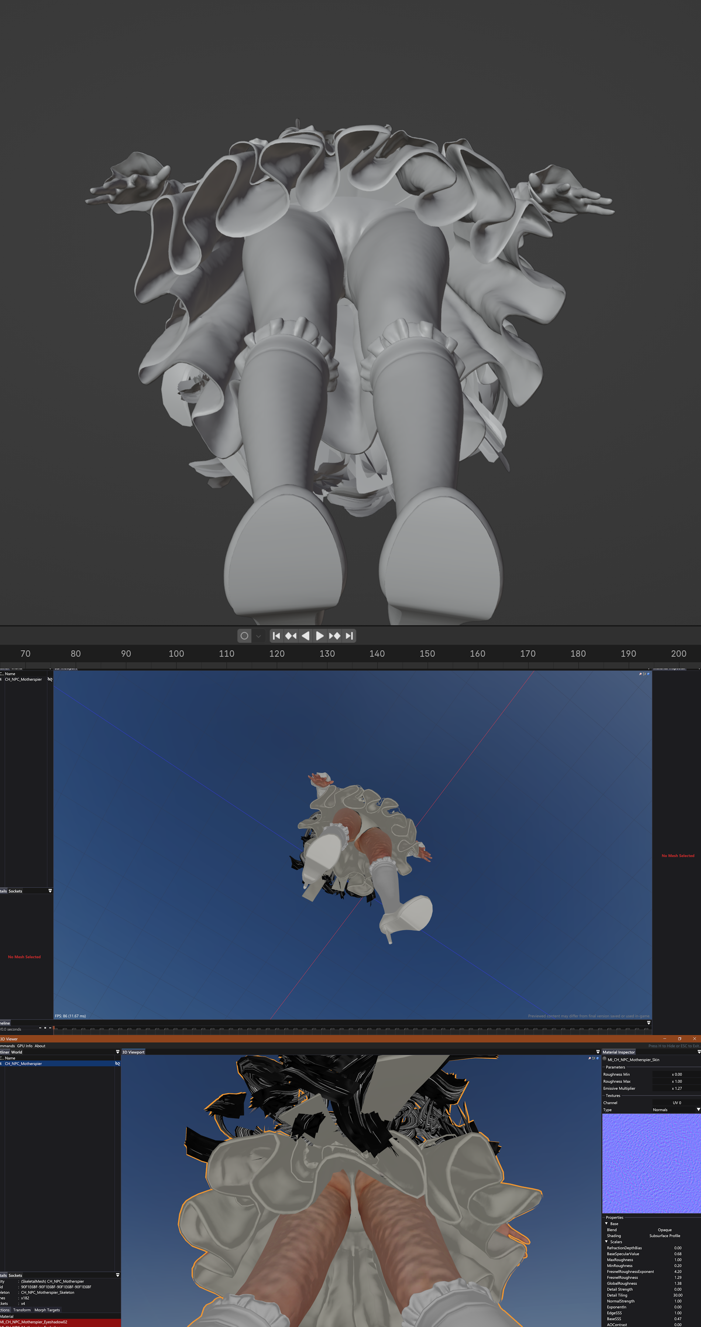
Task: Toggle visibility of CH_NPC_Motherspier in No-Mesh-Selected viewer
Action: (50, 680)
